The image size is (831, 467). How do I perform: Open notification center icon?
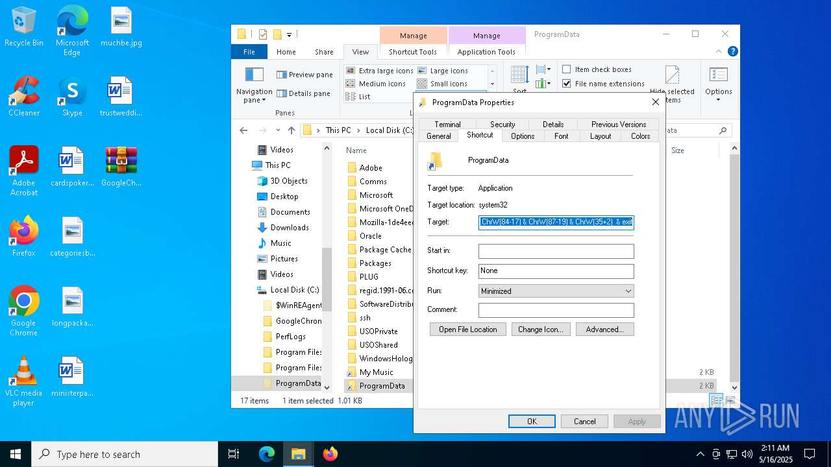[x=810, y=454]
